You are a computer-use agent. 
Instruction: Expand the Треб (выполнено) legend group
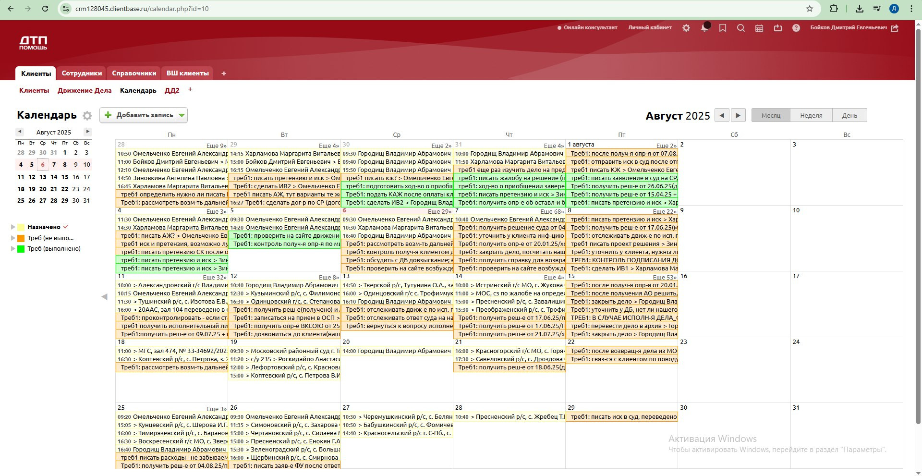tap(13, 249)
